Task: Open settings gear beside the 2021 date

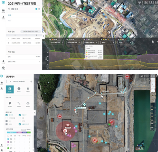Action: pos(31,82)
